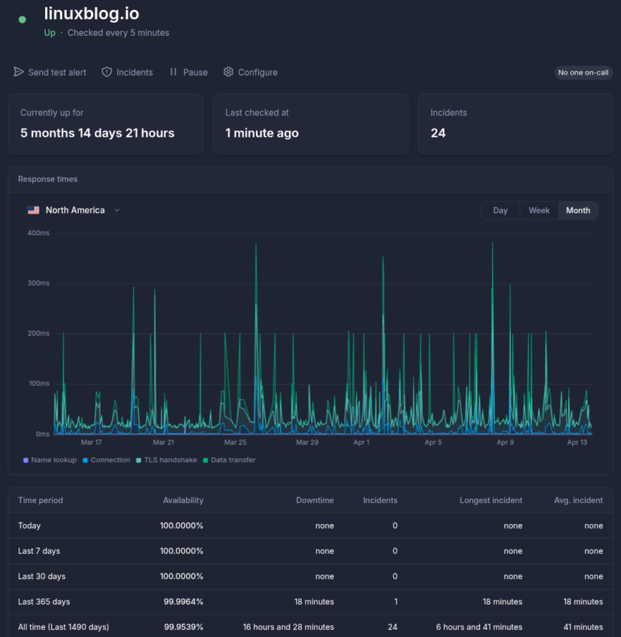Click the Configure gear icon
The width and height of the screenshot is (621, 637).
coord(228,72)
